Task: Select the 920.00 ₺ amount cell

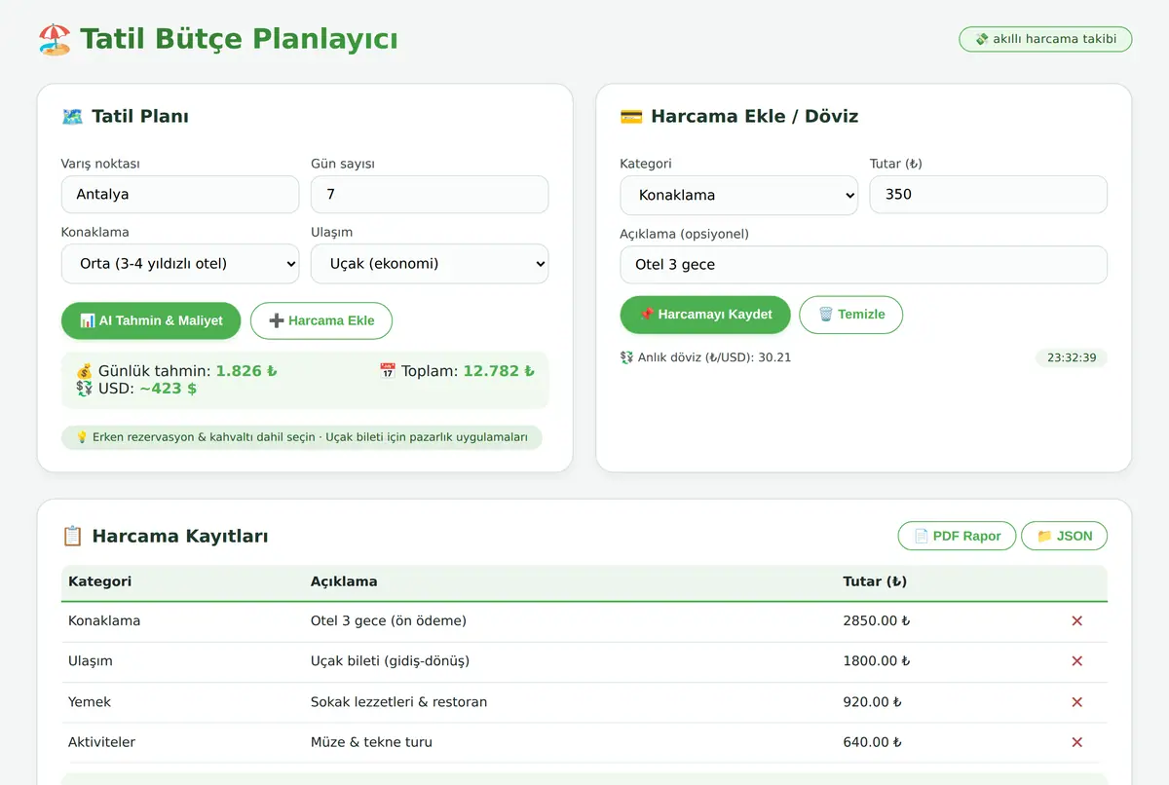Action: coord(872,702)
